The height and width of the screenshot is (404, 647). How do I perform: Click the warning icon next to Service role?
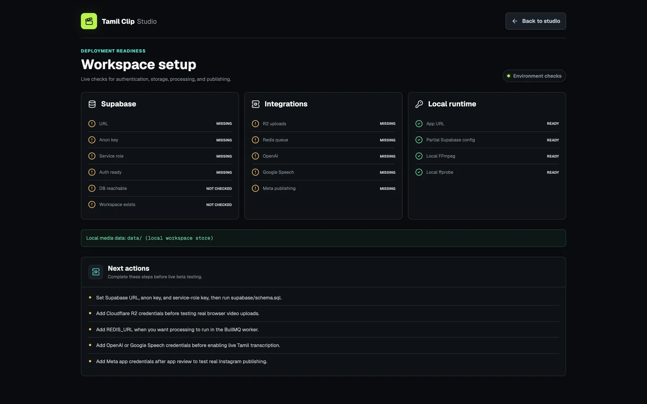pos(92,156)
